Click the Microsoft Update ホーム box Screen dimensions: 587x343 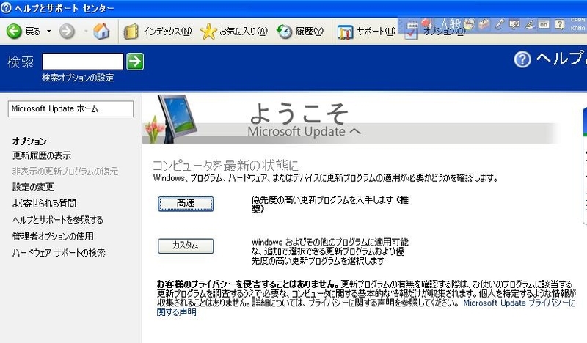[70, 109]
